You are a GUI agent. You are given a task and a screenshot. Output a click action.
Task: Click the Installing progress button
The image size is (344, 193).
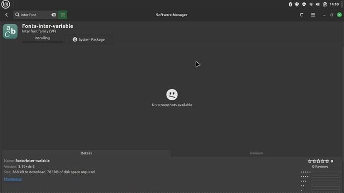coord(42,39)
